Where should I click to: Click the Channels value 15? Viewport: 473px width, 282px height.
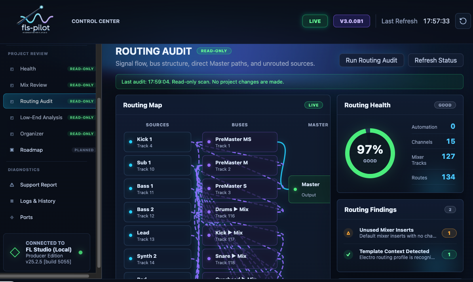click(x=451, y=141)
